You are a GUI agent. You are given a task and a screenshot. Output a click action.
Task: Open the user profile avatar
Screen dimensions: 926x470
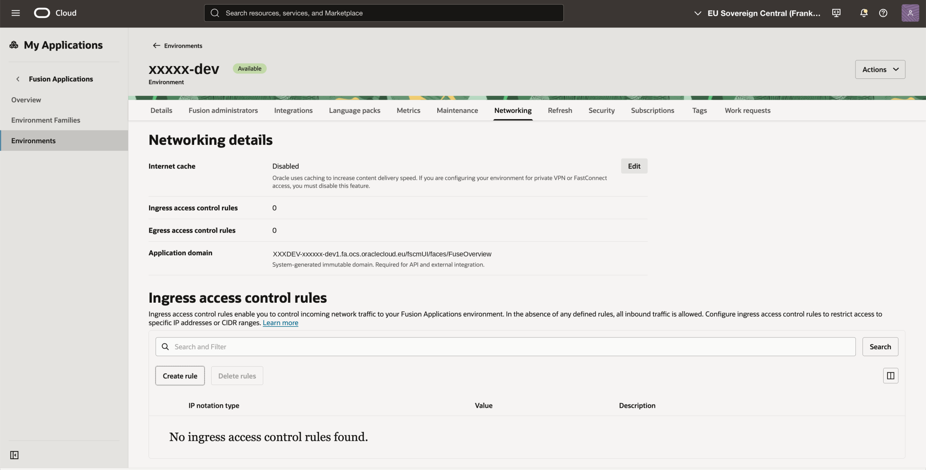(x=910, y=13)
